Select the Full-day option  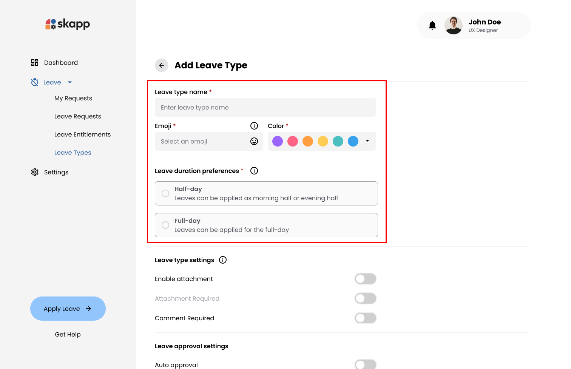pos(165,225)
